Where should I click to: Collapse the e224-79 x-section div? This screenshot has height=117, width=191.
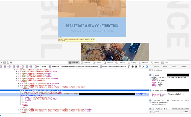tap(17, 80)
